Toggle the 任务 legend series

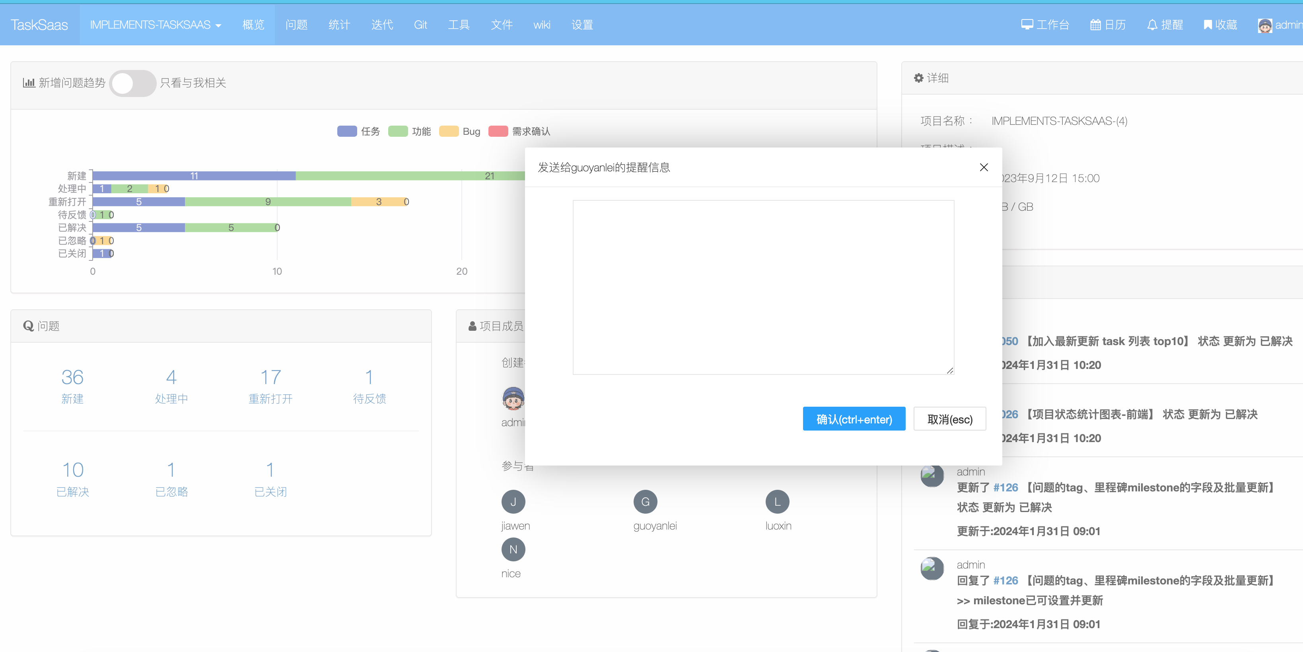(x=347, y=132)
